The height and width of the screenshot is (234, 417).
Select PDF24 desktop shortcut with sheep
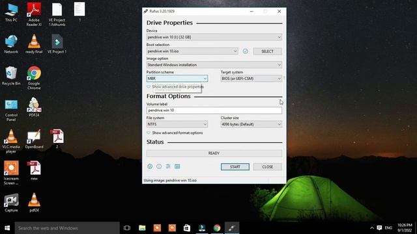click(34, 107)
